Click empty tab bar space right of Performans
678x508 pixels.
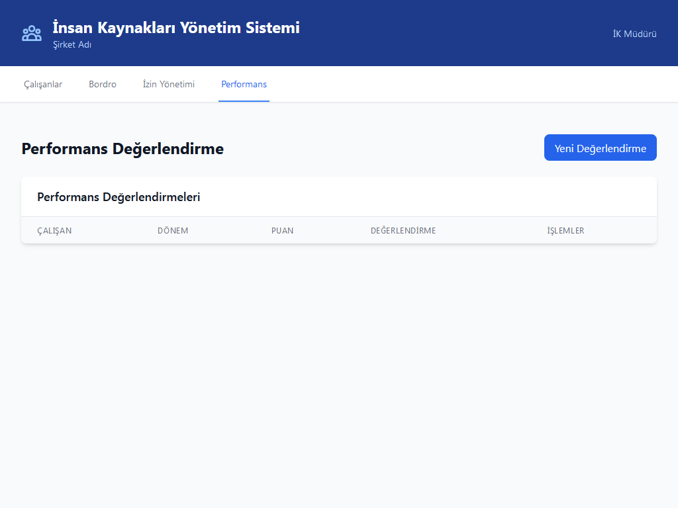pos(463,84)
